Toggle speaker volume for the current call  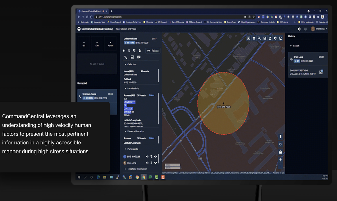[x=124, y=51]
